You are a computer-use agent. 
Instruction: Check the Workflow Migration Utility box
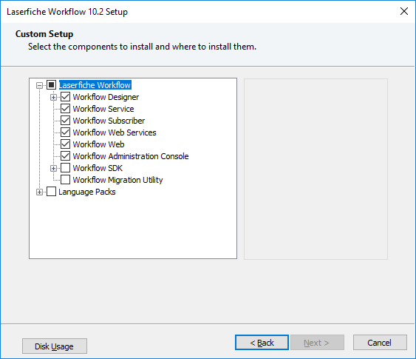pos(65,180)
